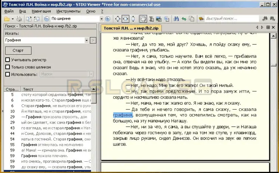Click the results list scroll up arrow
The height and width of the screenshot is (173, 279).
94,89
